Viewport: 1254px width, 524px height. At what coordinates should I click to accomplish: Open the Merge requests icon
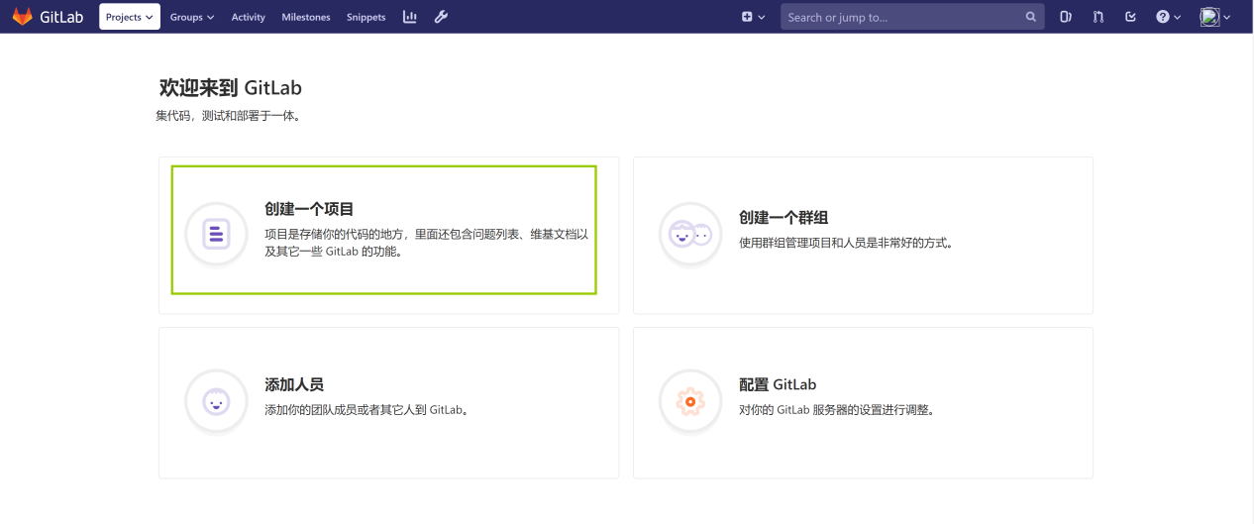(x=1098, y=17)
